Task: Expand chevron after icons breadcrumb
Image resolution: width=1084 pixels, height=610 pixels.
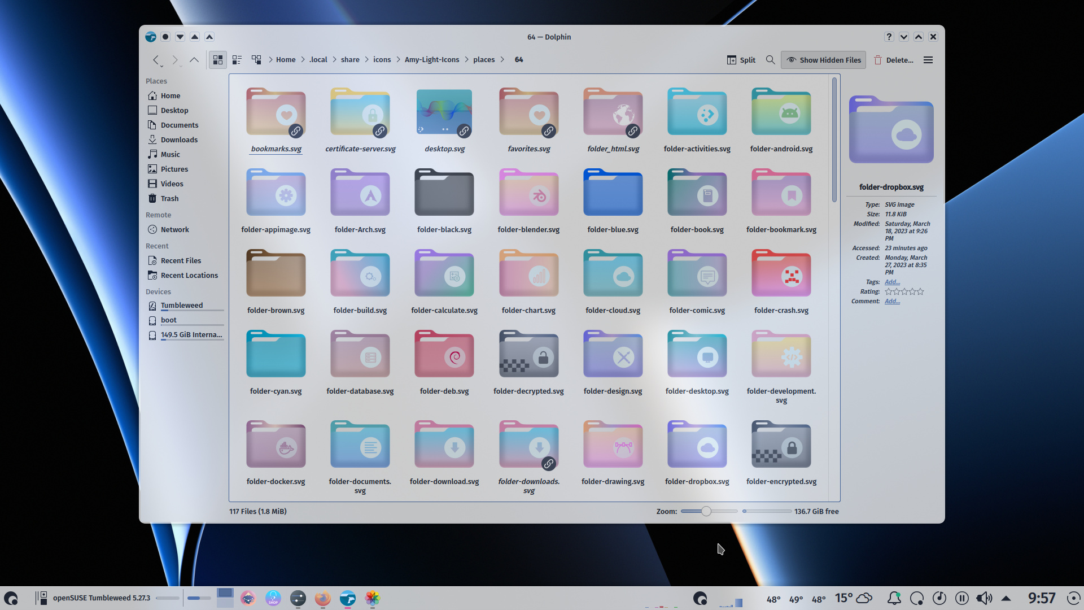Action: (x=398, y=60)
